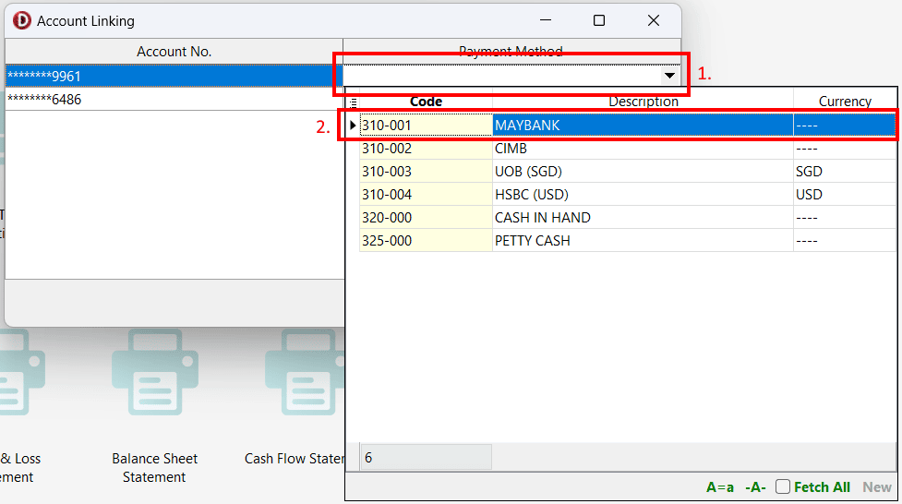
Task: Click the Description column header
Action: point(643,102)
